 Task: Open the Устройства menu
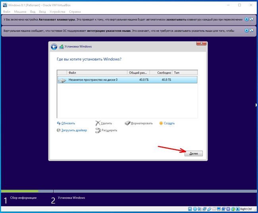tap(58, 12)
